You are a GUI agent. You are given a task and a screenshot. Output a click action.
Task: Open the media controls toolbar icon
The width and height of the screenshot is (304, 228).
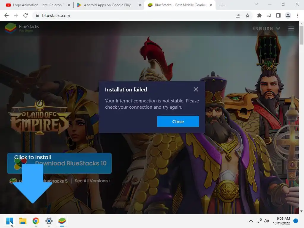tap(269, 15)
